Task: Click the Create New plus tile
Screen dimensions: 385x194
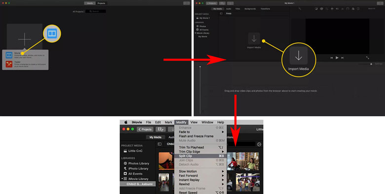Action: point(24,39)
